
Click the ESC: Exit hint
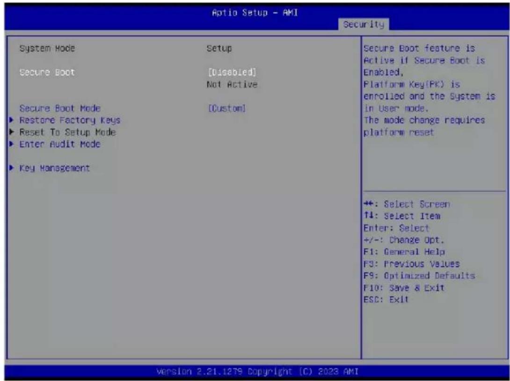pyautogui.click(x=386, y=300)
